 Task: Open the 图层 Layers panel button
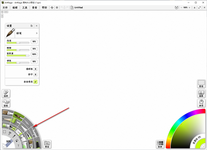[201, 84]
